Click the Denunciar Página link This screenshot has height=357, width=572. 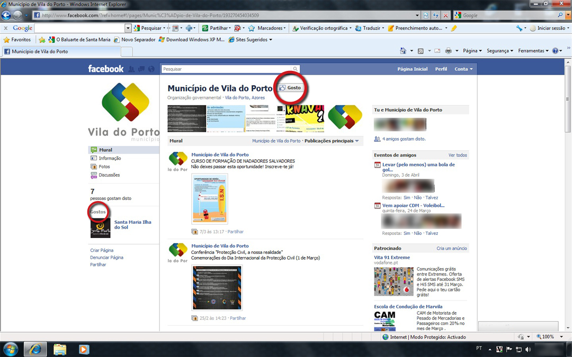tap(107, 258)
